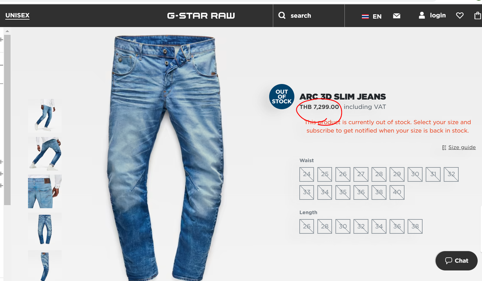Select waist size 36
482x281 pixels.
point(361,192)
